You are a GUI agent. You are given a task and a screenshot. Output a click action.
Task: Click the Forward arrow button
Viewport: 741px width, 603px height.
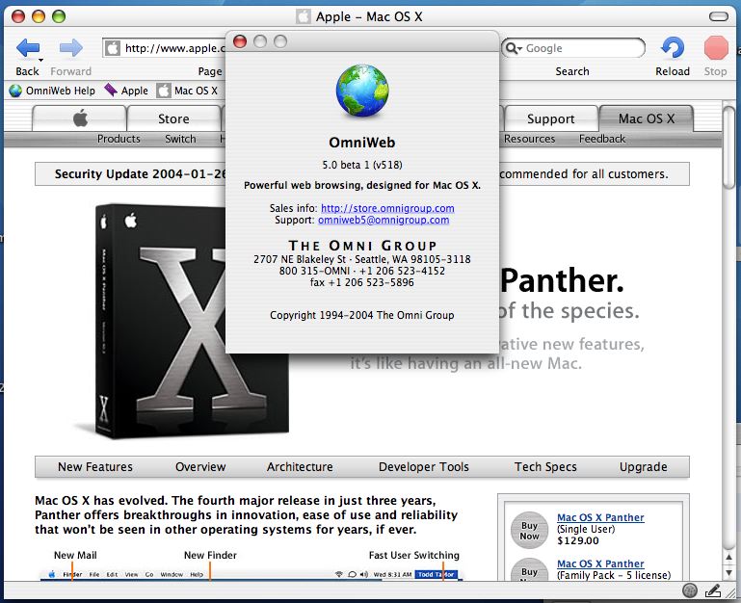(71, 48)
